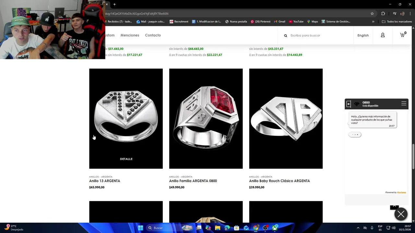Open the English language selector
Viewport: 415px width, 233px height.
[363, 35]
